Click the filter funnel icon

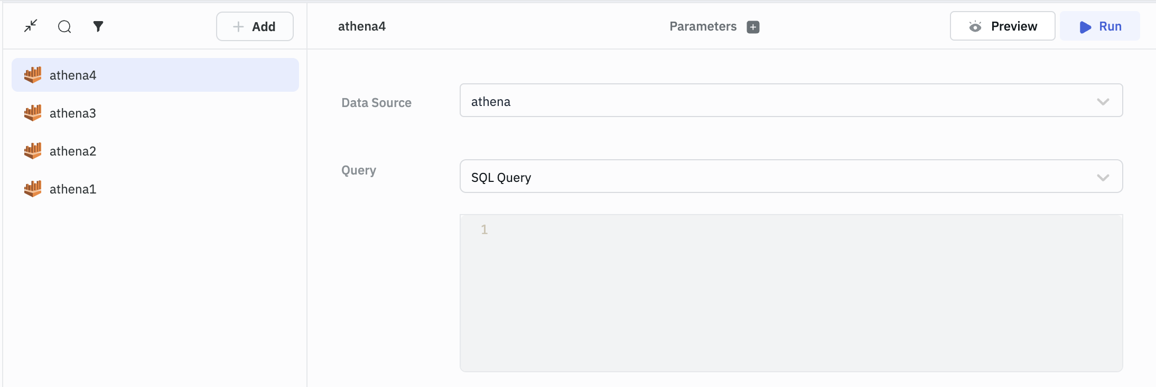coord(98,26)
